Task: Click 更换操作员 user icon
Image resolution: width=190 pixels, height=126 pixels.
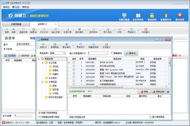Action: click(x=166, y=16)
